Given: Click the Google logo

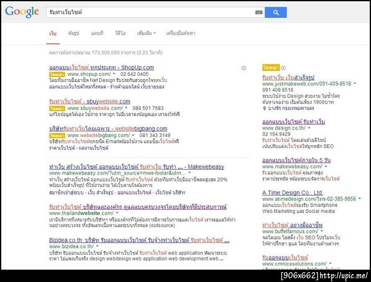Looking at the screenshot, I should coord(22,12).
